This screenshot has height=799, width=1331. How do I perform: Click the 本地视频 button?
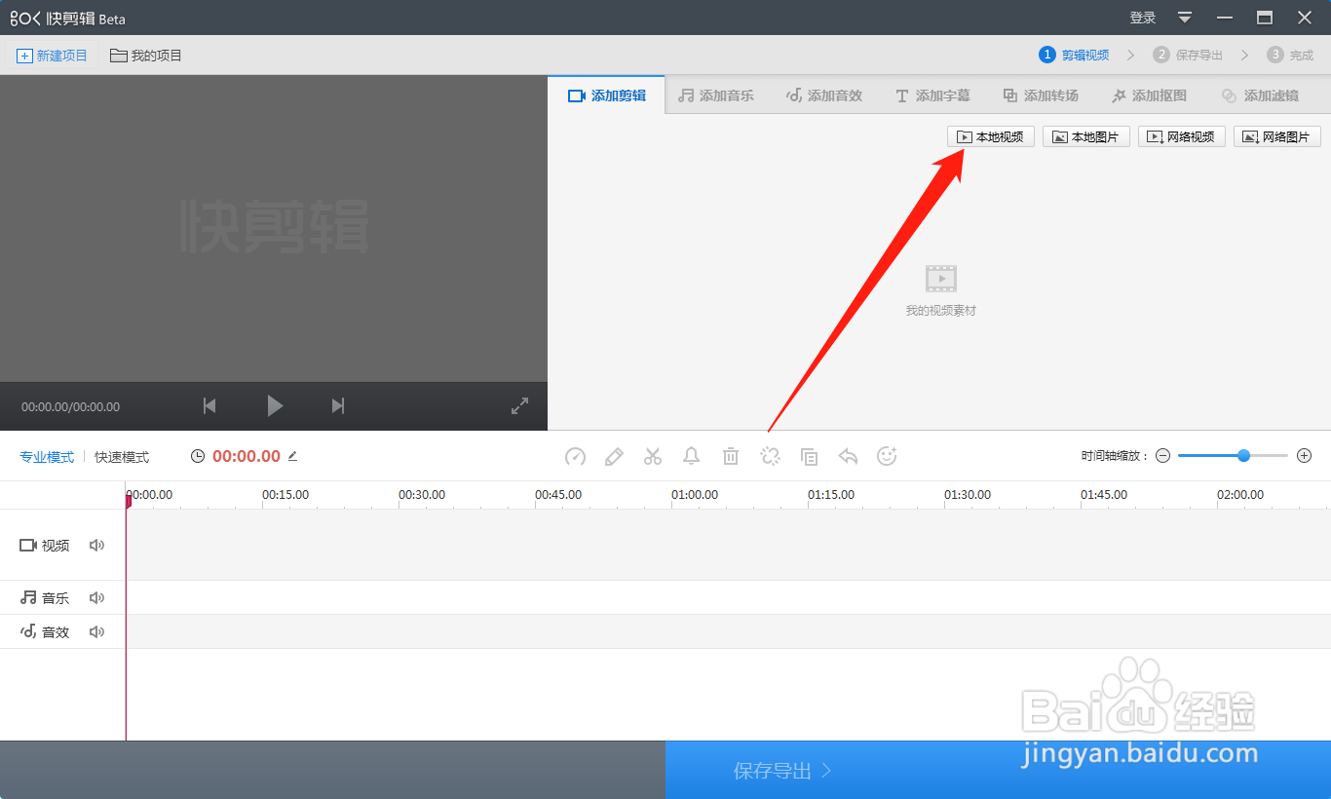[990, 136]
